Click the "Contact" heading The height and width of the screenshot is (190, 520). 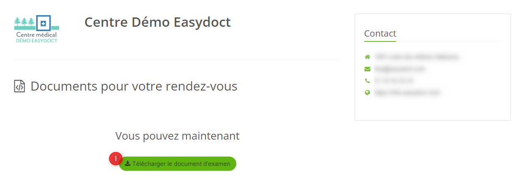(x=380, y=33)
